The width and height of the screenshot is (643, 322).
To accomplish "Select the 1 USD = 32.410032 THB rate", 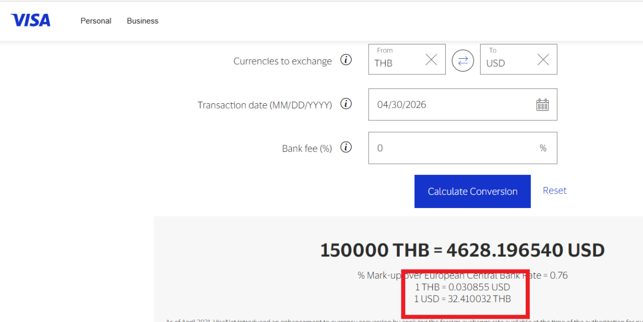I will (462, 298).
